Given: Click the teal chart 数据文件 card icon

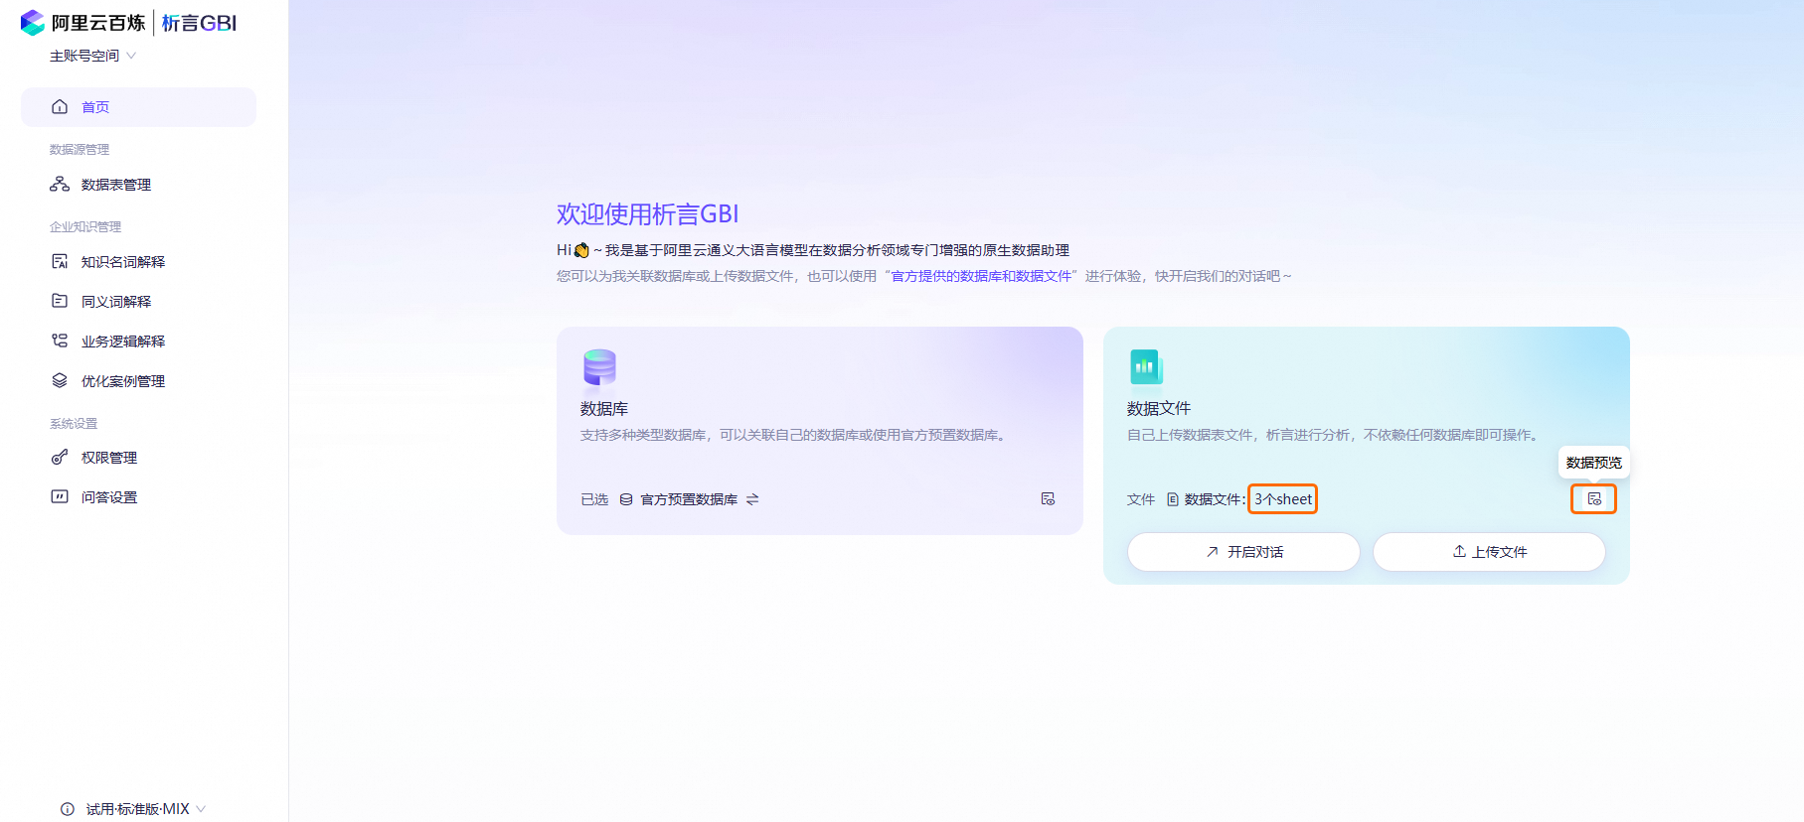Looking at the screenshot, I should click(1146, 366).
